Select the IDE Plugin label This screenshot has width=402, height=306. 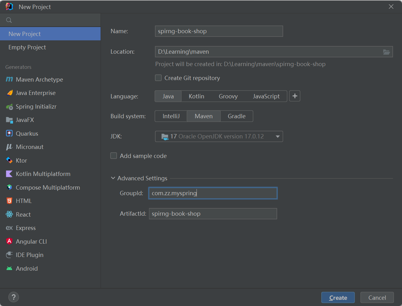click(x=29, y=255)
